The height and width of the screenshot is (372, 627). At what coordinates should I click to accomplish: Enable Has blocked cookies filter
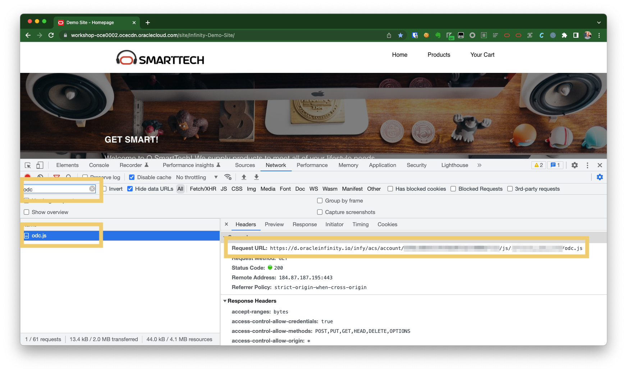click(x=390, y=189)
